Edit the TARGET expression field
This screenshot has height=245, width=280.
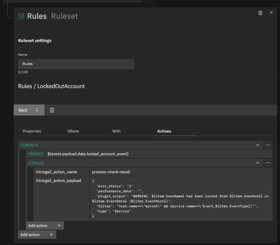click(x=159, y=154)
